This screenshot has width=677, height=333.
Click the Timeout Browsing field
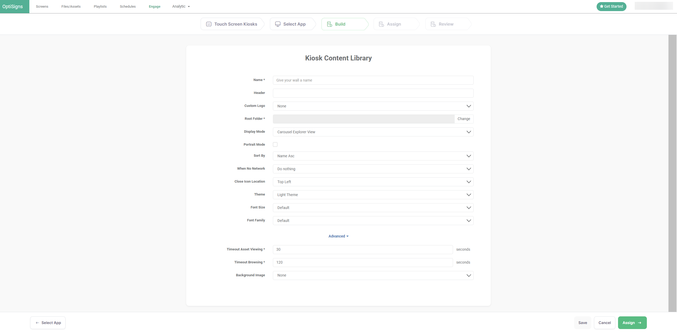(363, 263)
